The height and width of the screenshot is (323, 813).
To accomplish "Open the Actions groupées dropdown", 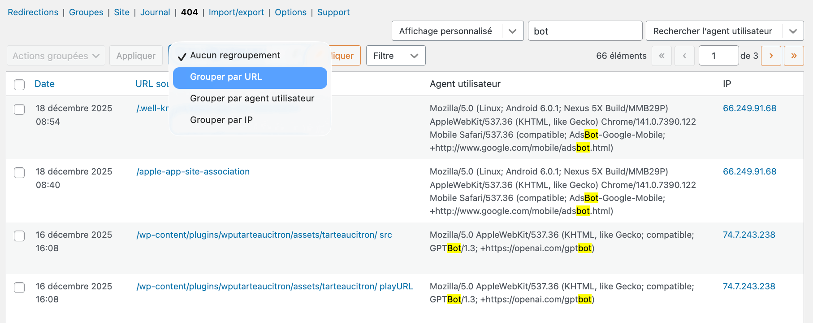I will (x=56, y=56).
